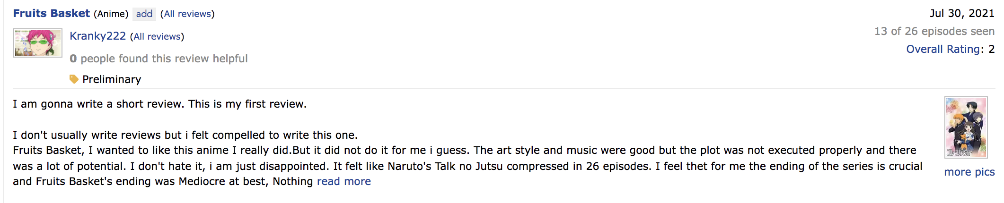This screenshot has width=1004, height=203.
Task: Click the Overall Rating link
Action: tap(942, 49)
